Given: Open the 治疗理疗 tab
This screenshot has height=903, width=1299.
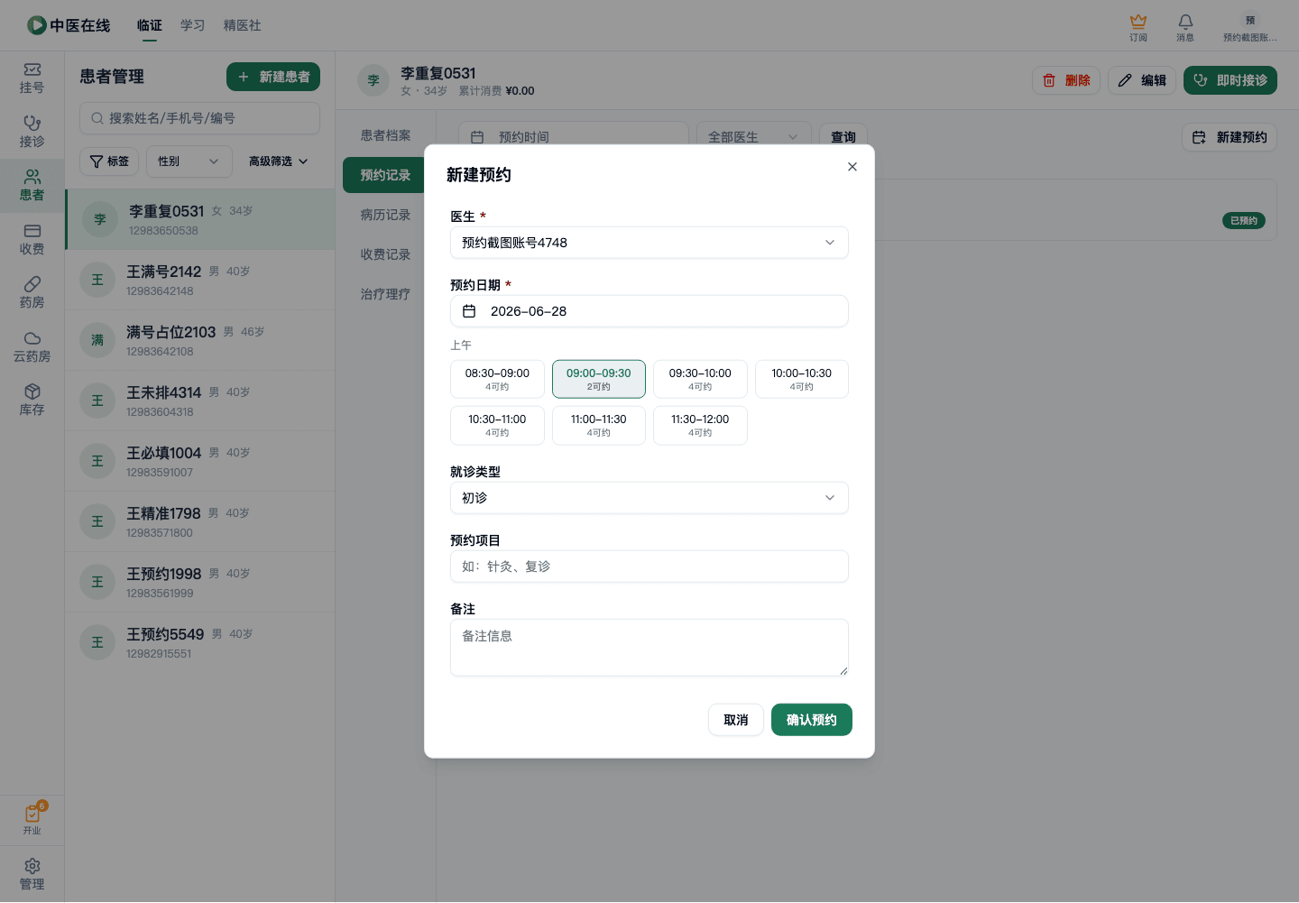Looking at the screenshot, I should (x=385, y=294).
